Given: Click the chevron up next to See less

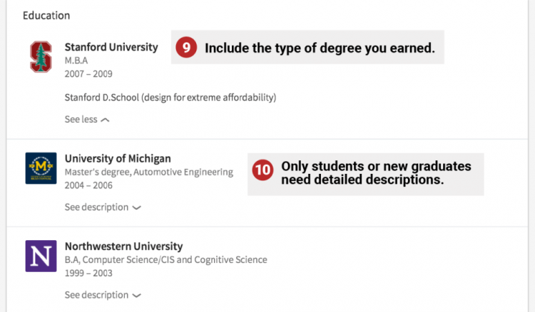Looking at the screenshot, I should pyautogui.click(x=106, y=120).
